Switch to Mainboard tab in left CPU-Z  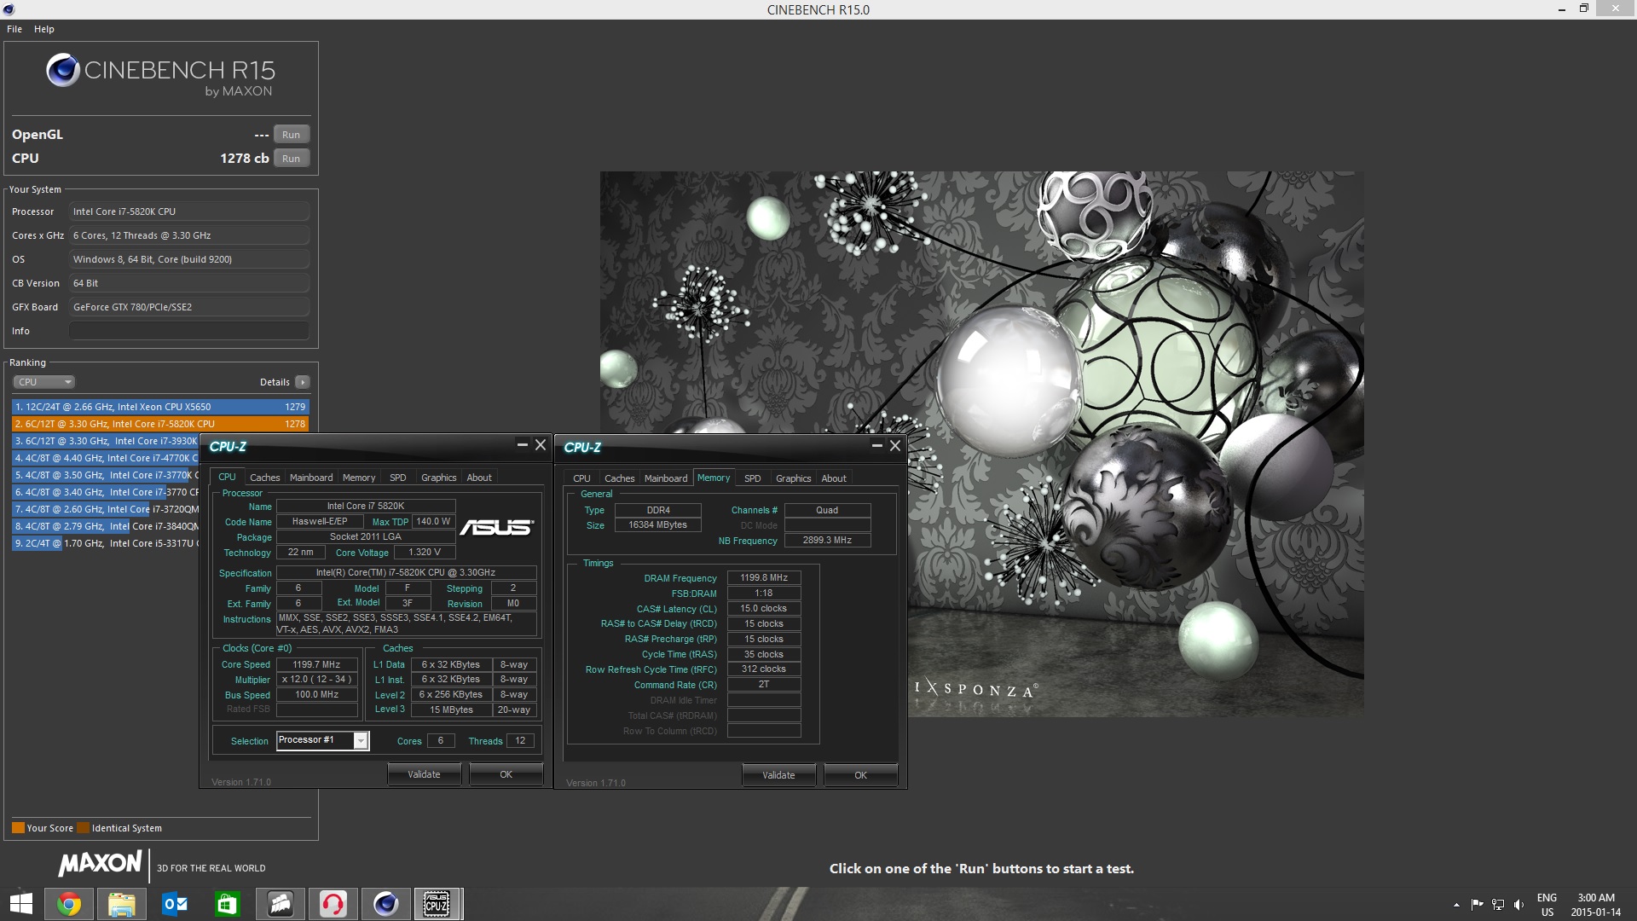(x=311, y=478)
